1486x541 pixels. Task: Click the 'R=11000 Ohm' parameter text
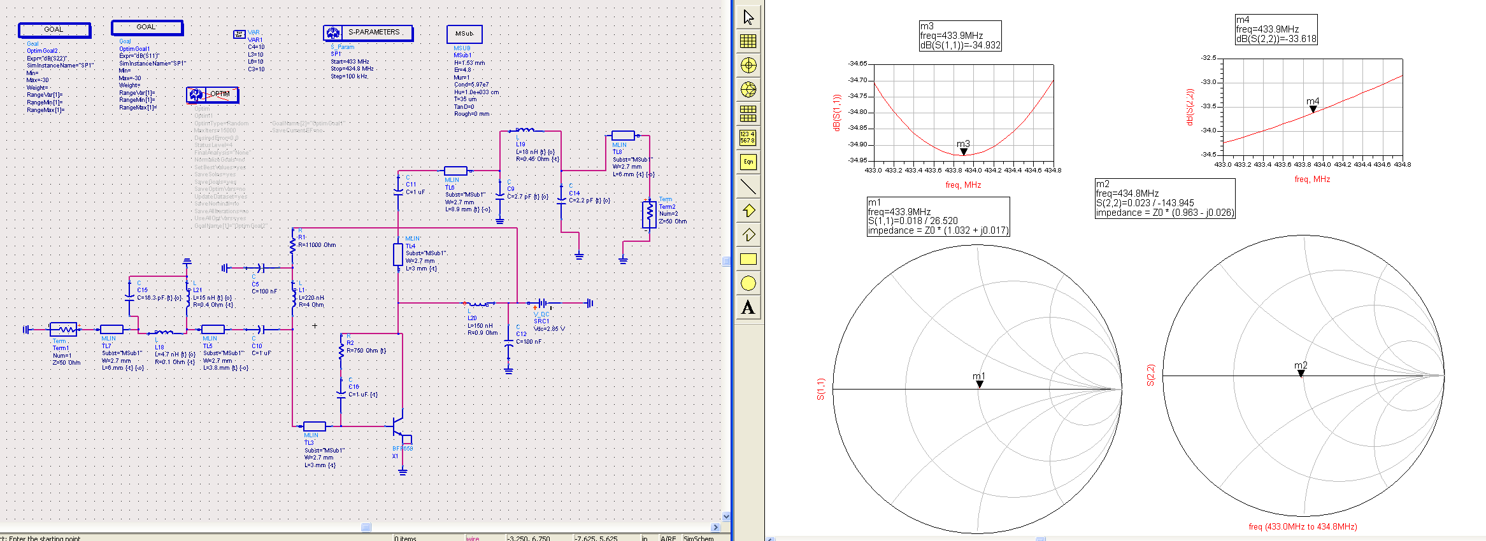[317, 245]
